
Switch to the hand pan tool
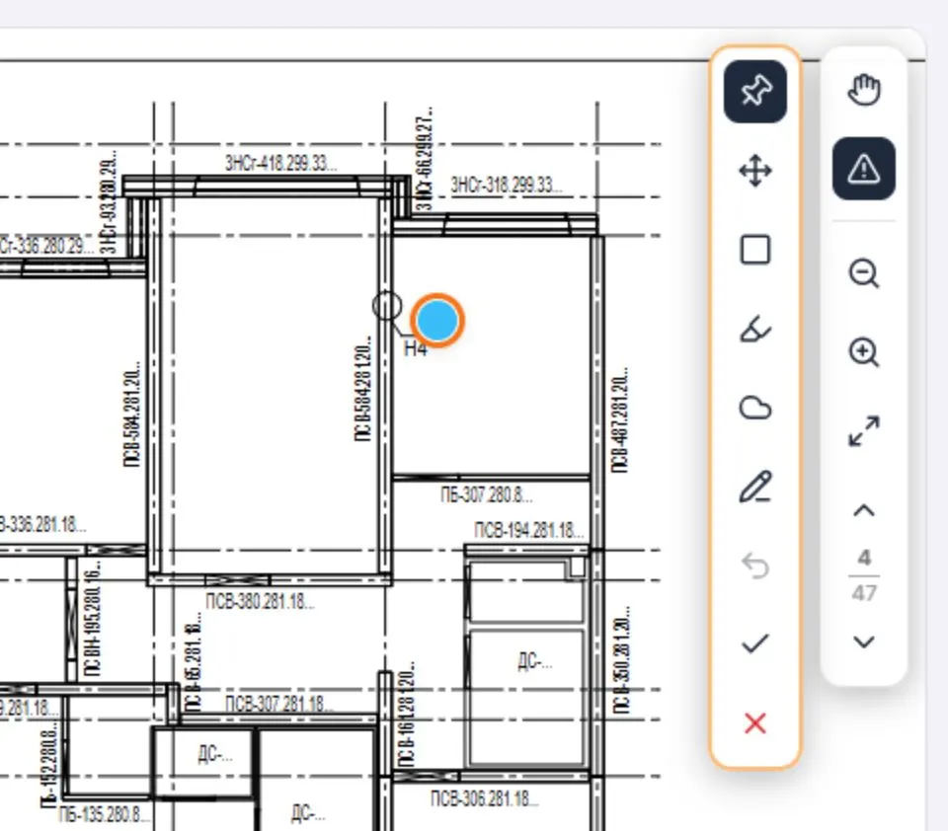864,90
